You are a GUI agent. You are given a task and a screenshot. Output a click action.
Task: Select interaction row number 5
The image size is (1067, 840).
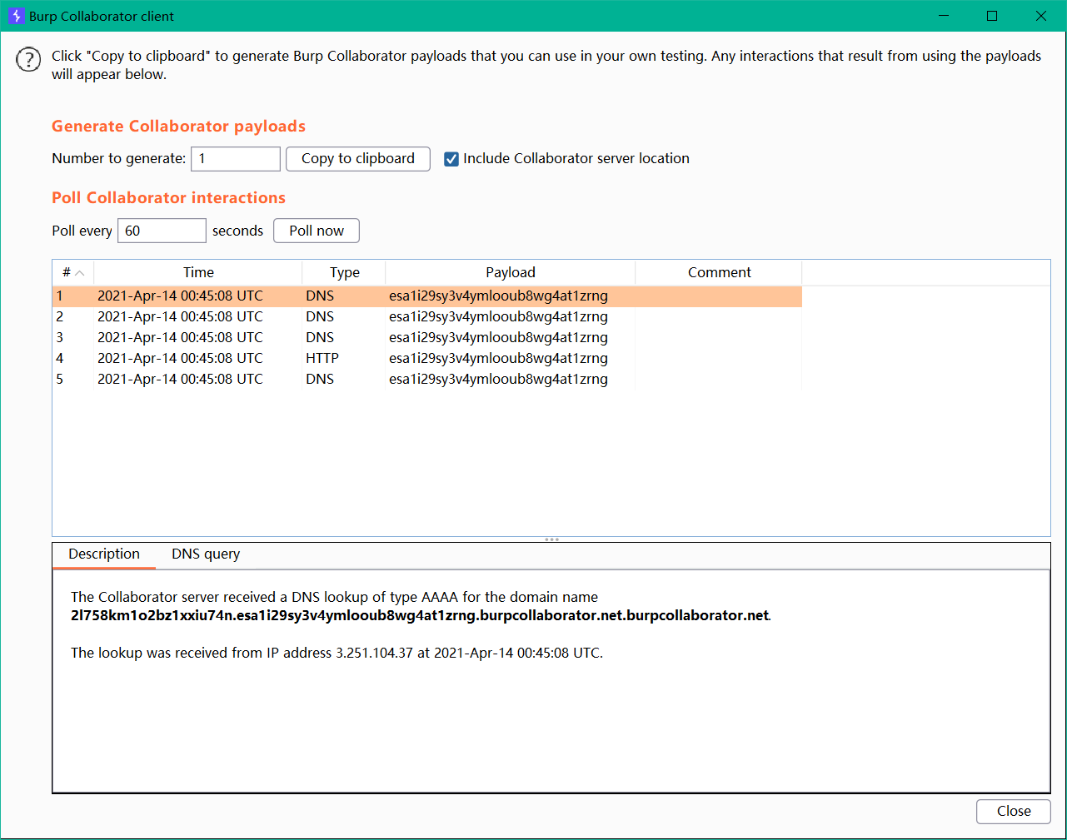427,380
